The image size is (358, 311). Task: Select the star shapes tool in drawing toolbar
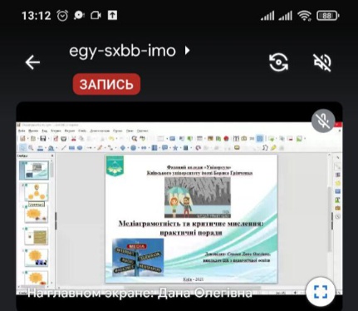(175, 148)
